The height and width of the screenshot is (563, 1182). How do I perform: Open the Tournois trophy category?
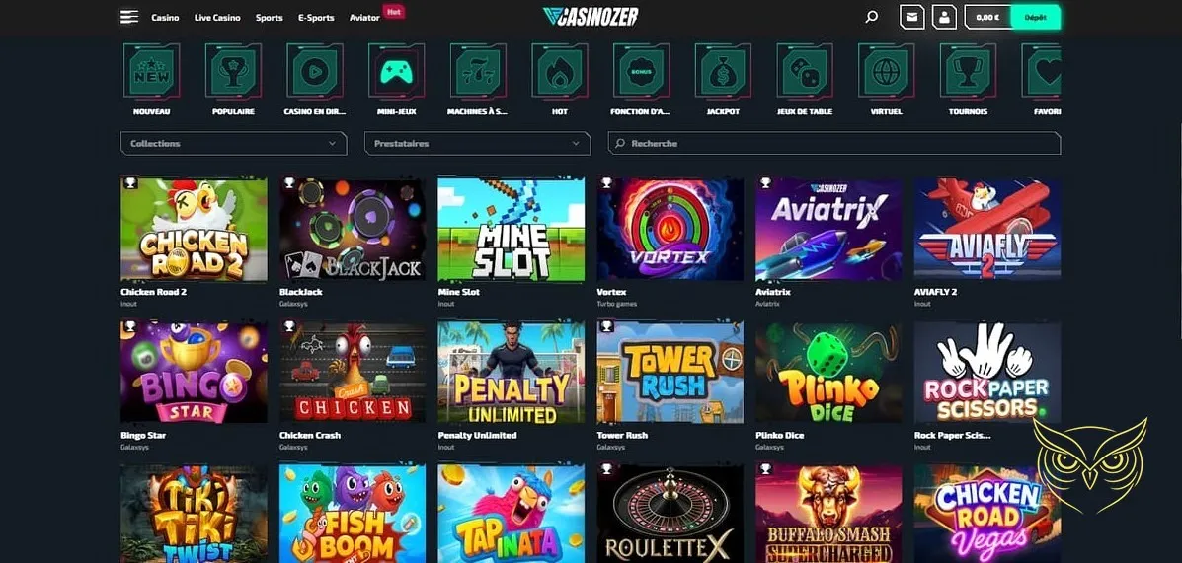coord(968,72)
